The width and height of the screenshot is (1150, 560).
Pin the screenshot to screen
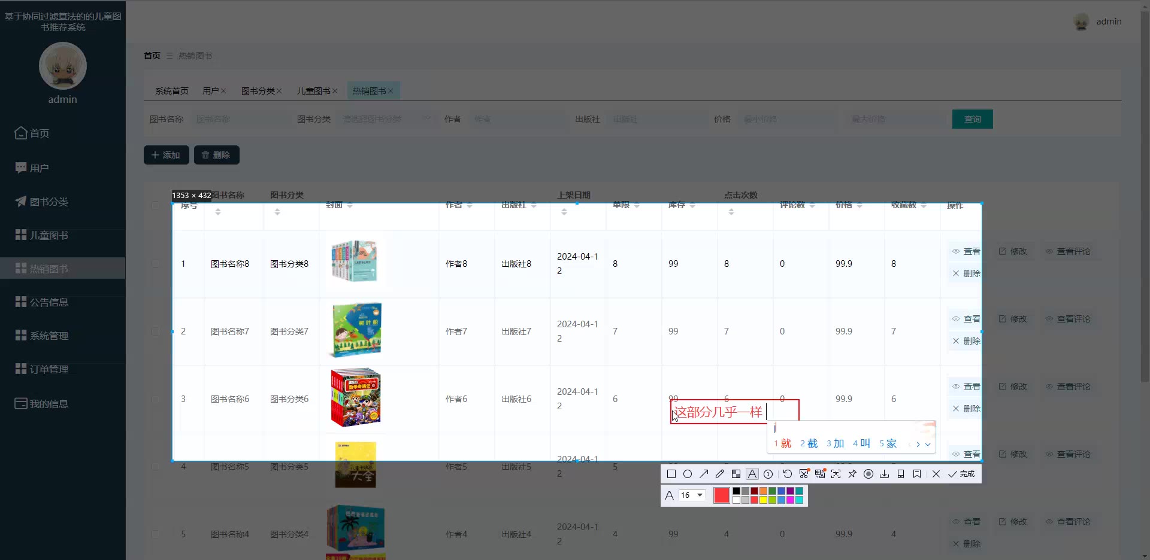point(852,474)
